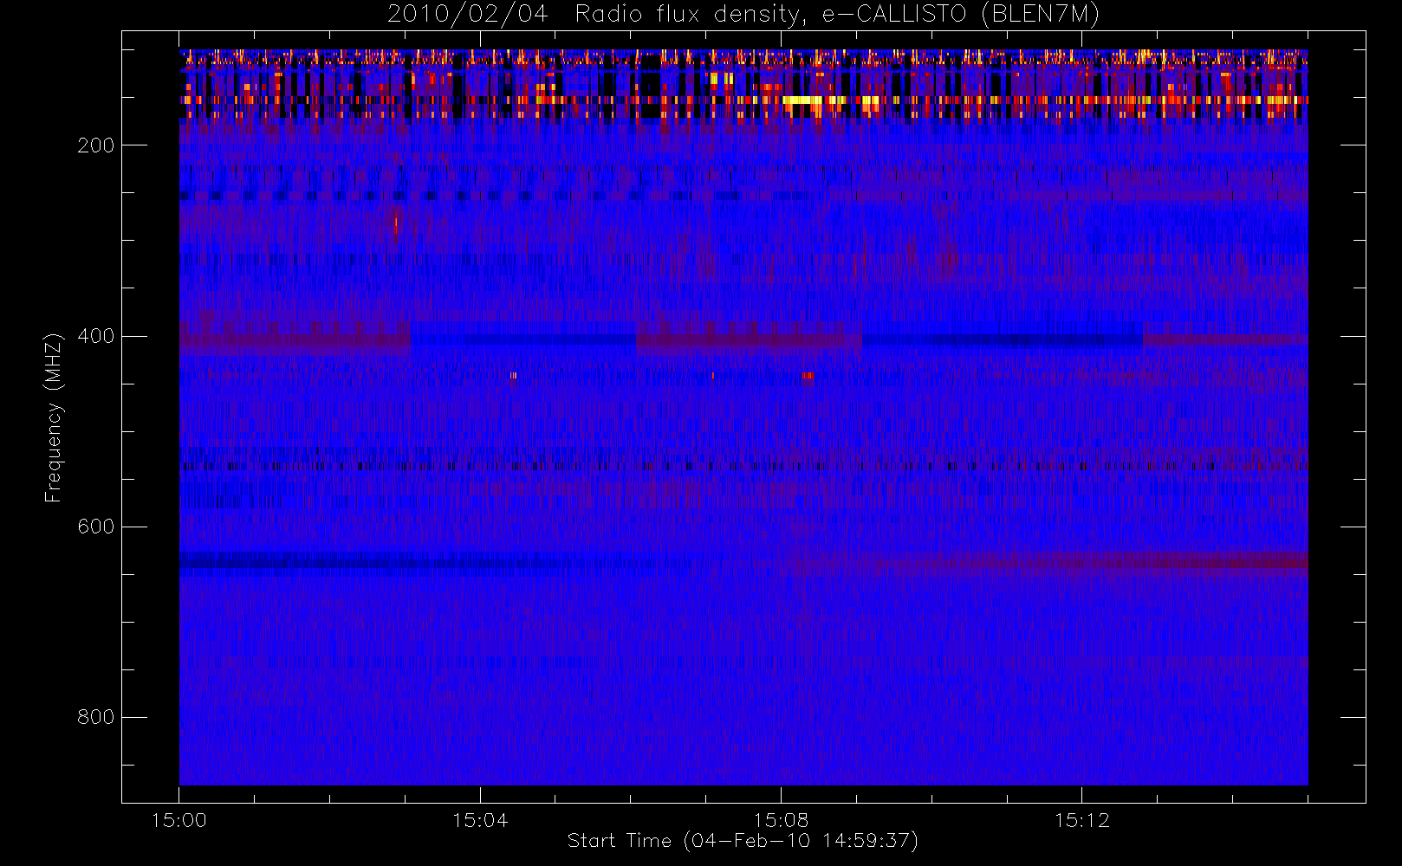Click the red burst spot near 15:08 at 440 MHz
This screenshot has height=866, width=1402.
(808, 376)
